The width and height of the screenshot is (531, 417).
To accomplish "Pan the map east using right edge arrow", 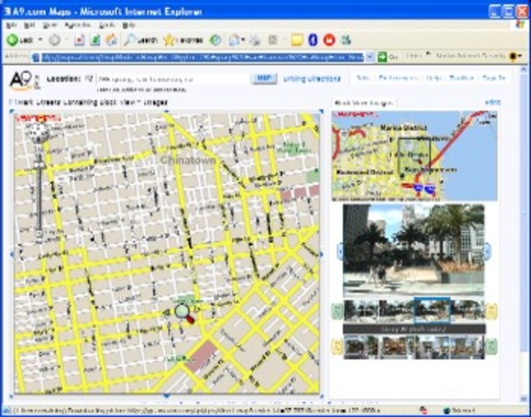I will click(322, 254).
